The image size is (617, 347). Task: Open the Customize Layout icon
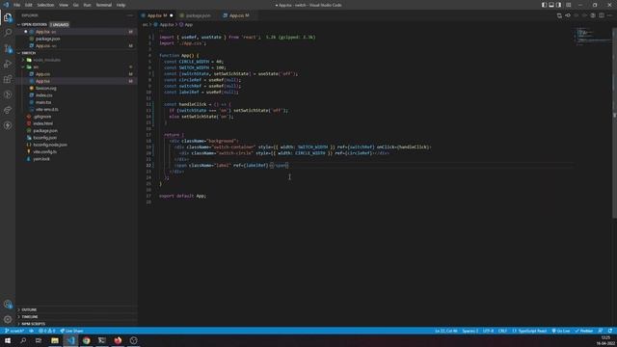(x=568, y=5)
